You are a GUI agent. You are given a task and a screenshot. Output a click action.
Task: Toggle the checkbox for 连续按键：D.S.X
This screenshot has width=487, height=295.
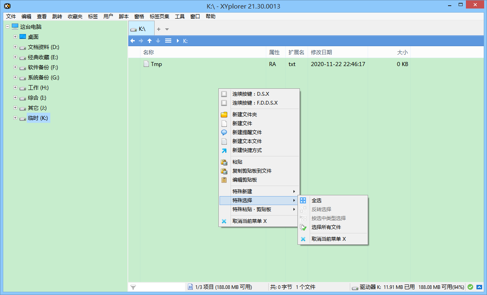(224, 94)
